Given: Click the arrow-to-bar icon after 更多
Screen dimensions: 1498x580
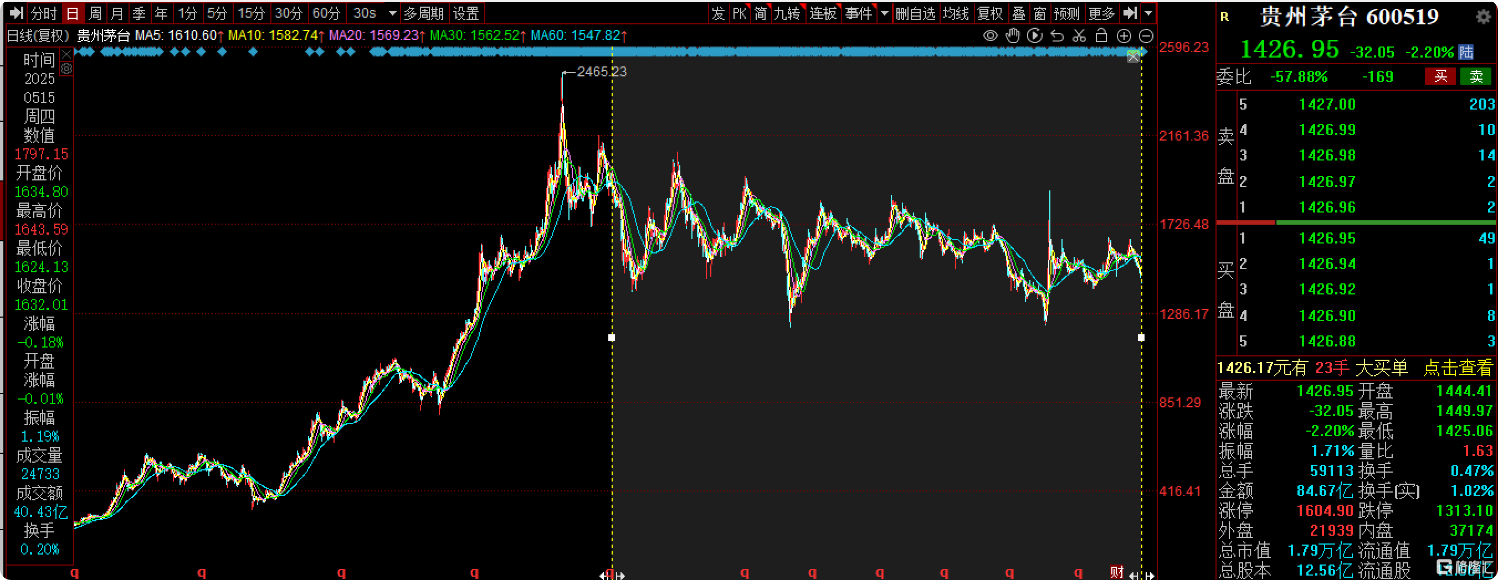Looking at the screenshot, I should [1129, 13].
